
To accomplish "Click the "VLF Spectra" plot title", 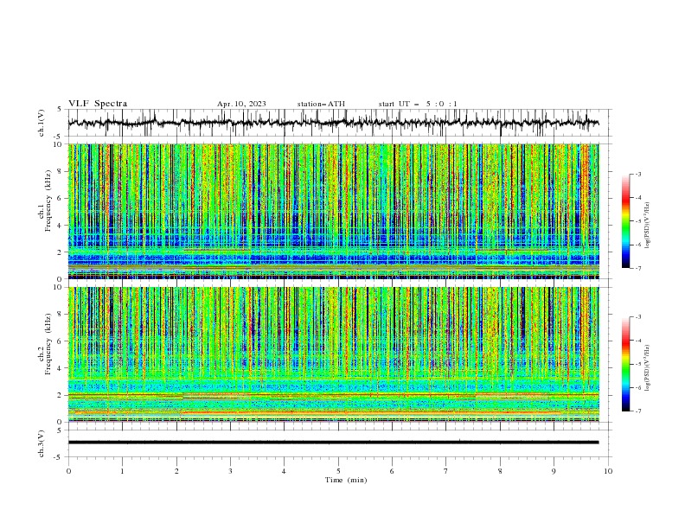I will 98,104.
